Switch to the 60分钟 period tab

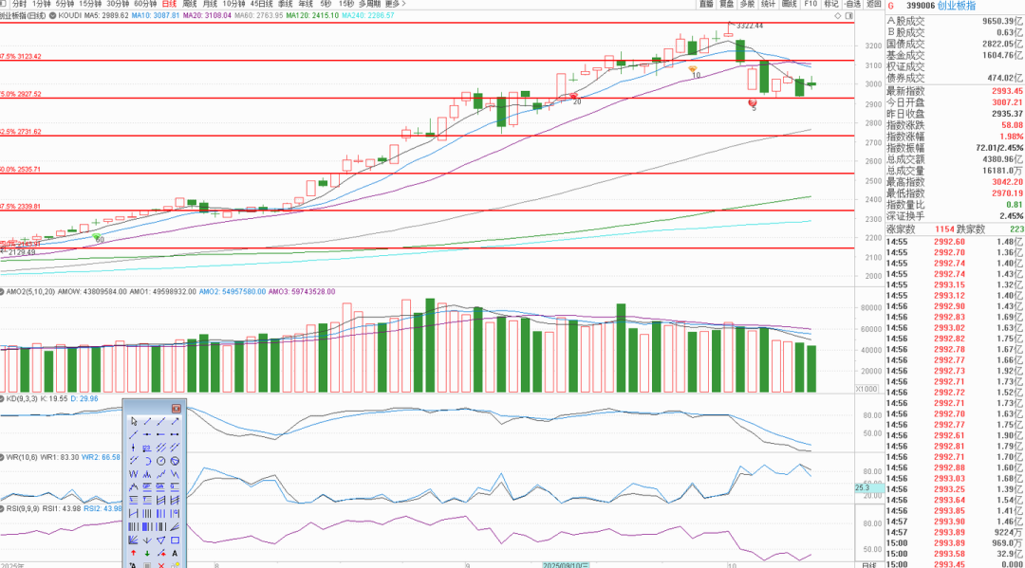145,4
